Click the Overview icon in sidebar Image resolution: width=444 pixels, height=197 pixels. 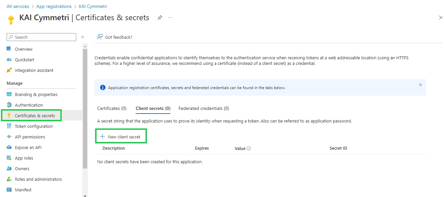9,49
